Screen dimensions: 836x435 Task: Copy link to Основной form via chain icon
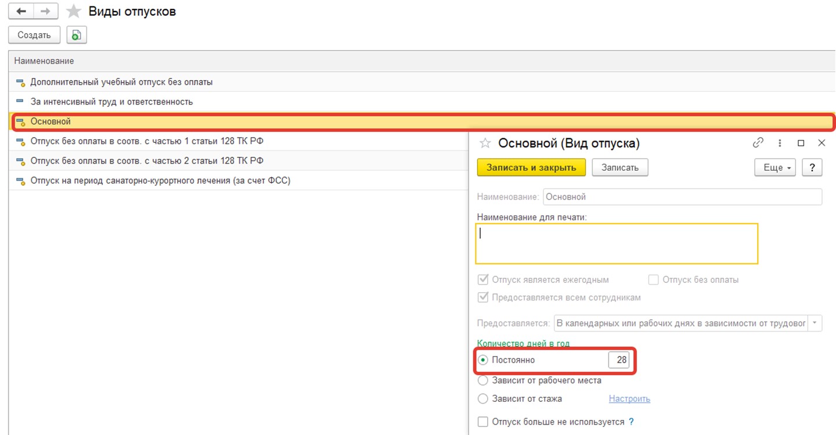[x=758, y=143]
